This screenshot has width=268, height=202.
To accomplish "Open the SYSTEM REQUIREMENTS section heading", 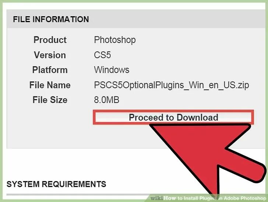I will pos(56,184).
